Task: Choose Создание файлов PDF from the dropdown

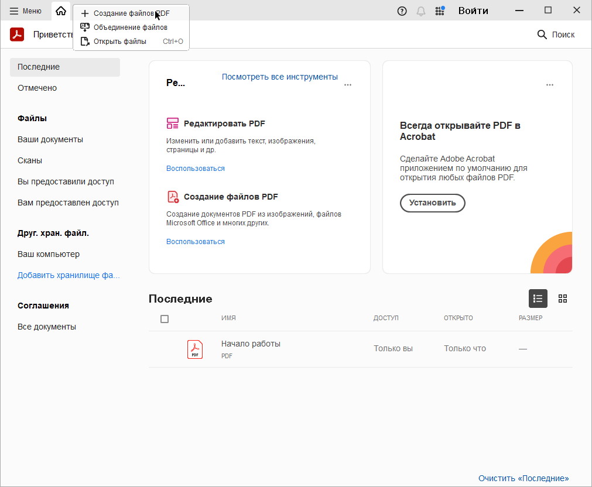Action: [131, 13]
